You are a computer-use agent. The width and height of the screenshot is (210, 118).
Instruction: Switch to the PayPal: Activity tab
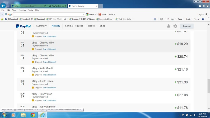coord(83,6)
